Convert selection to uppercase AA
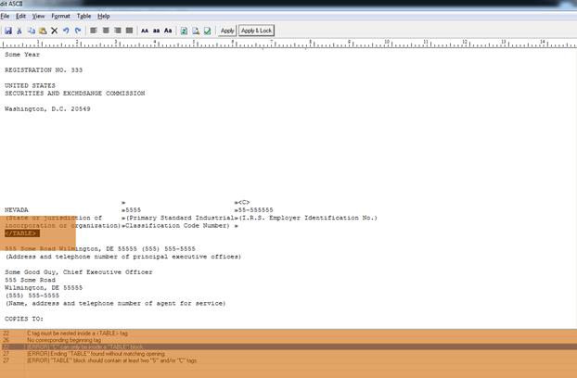 pos(145,31)
